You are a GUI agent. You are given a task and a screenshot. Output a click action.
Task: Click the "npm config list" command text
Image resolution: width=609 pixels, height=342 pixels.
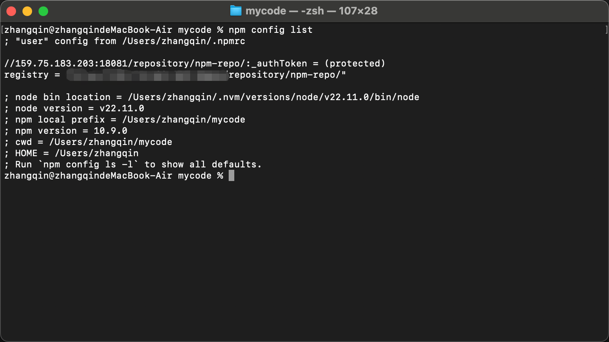point(270,30)
